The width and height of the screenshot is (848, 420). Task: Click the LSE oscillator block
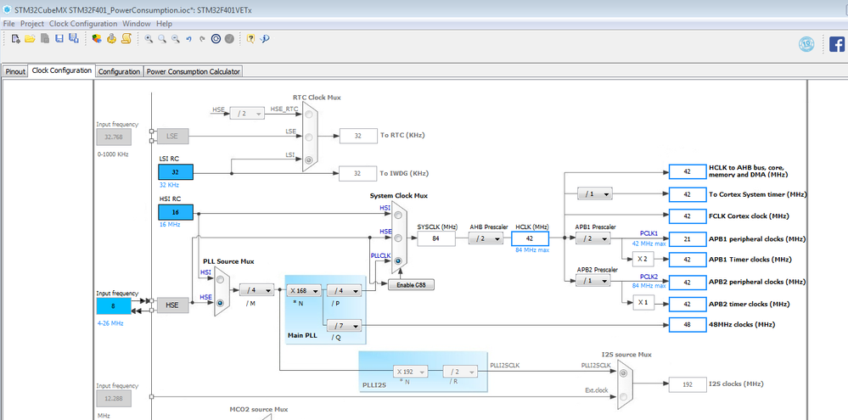pyautogui.click(x=172, y=137)
